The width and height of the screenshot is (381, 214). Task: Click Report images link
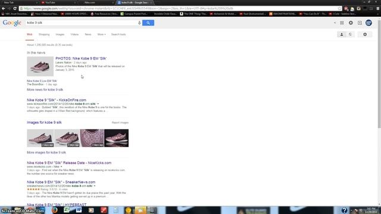[120, 122]
